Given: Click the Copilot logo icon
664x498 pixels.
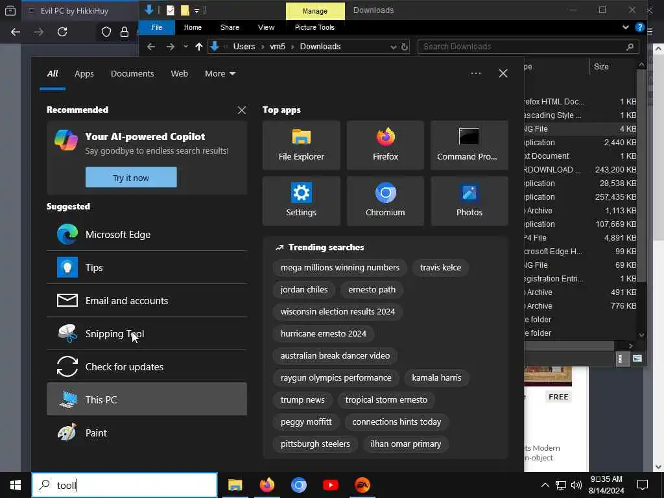Looking at the screenshot, I should click(x=66, y=140).
